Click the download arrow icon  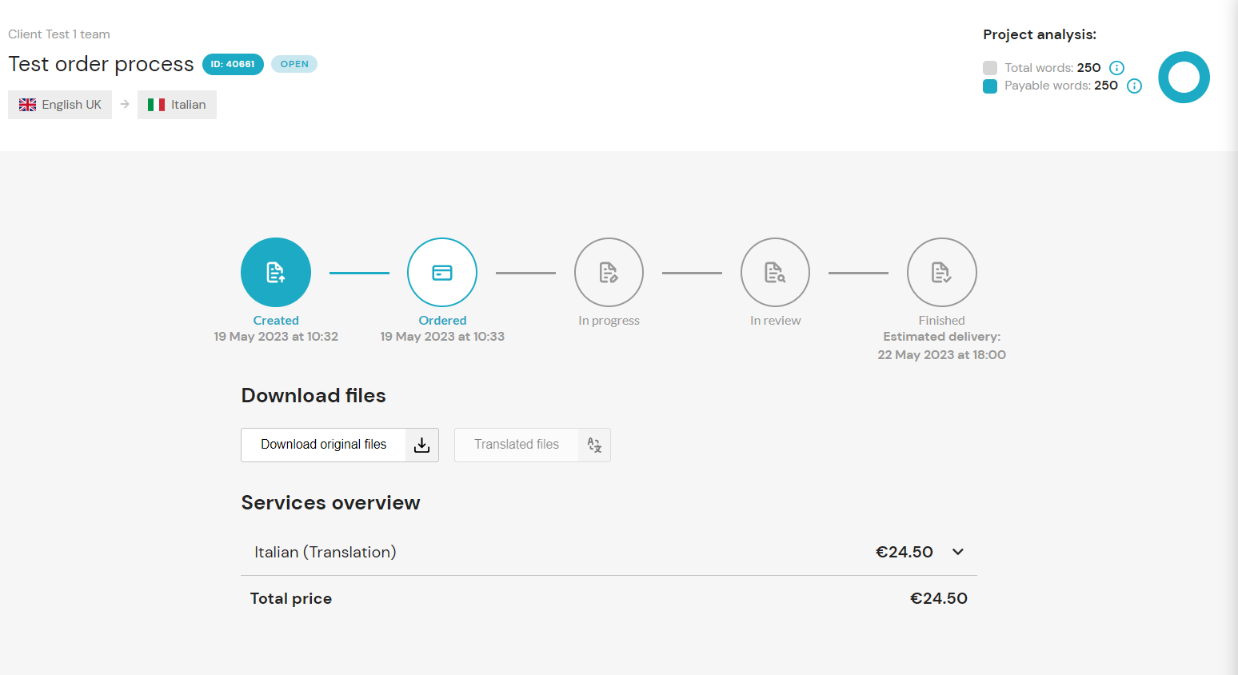[421, 445]
